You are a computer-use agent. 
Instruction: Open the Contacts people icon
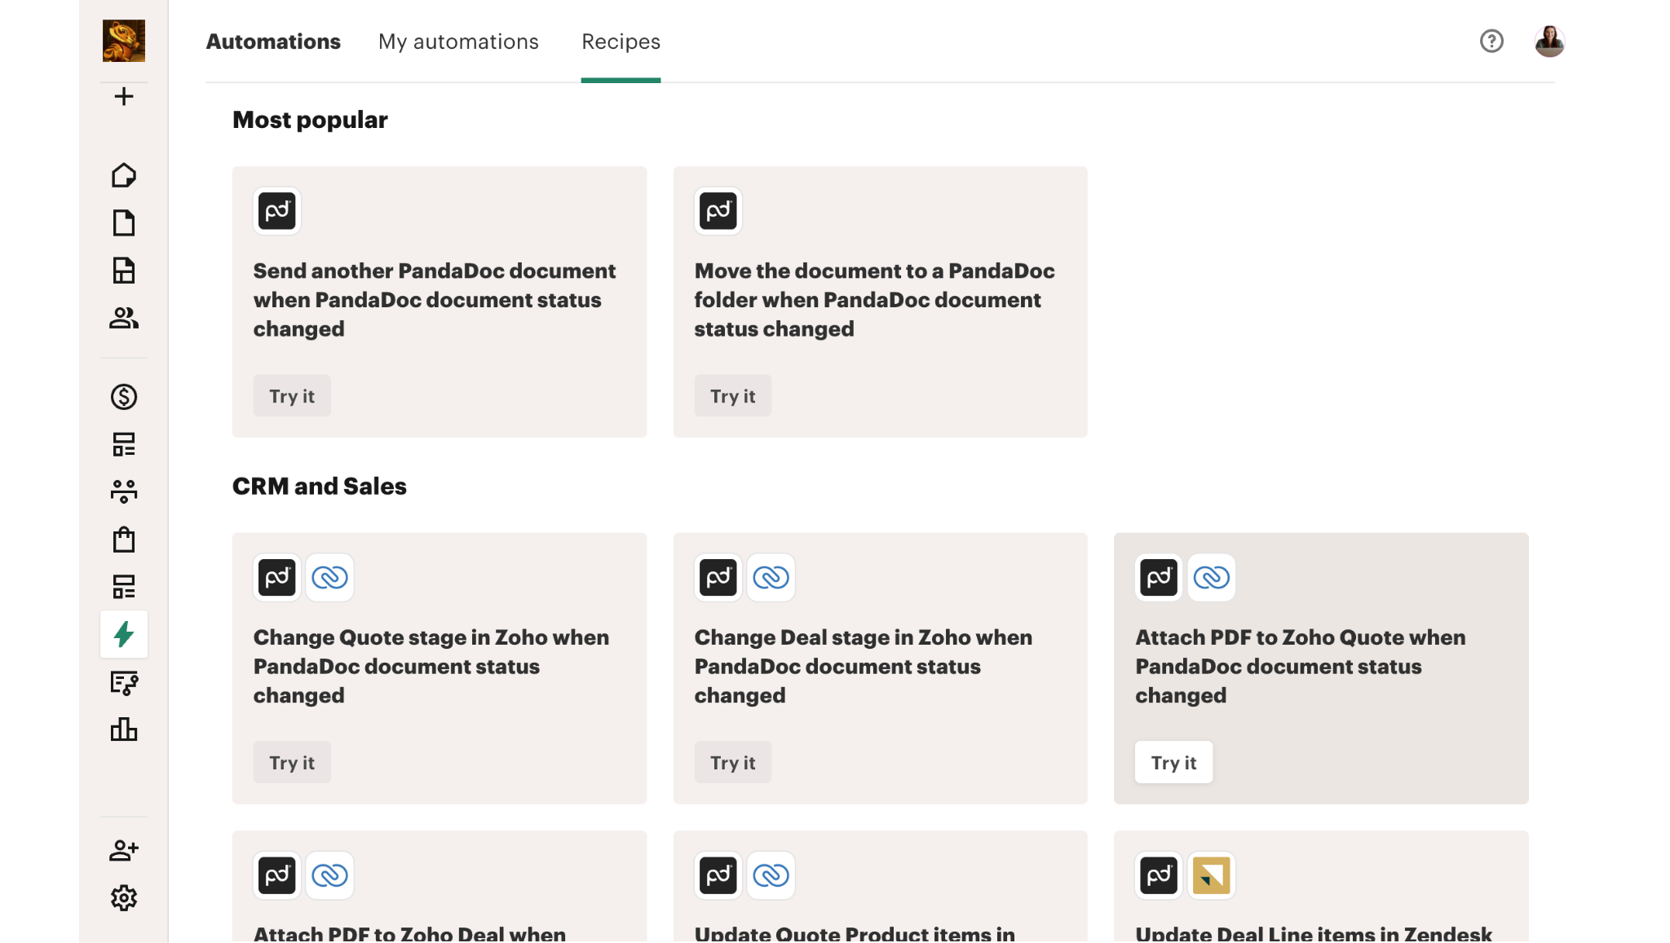(x=124, y=318)
